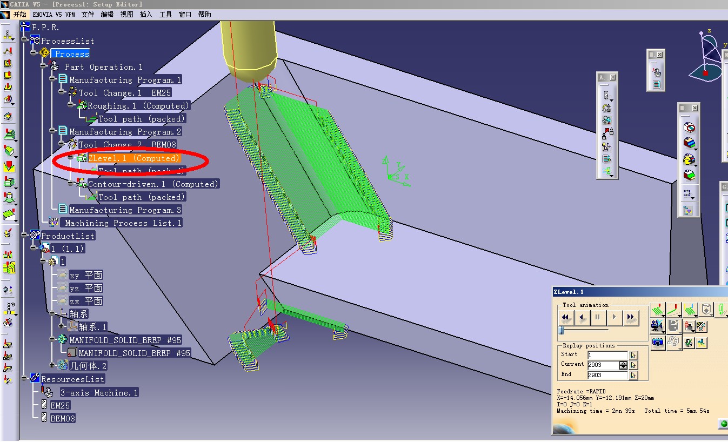Click the Manufacturing Program icon in small floating toolbar
The image size is (728, 442).
[656, 84]
